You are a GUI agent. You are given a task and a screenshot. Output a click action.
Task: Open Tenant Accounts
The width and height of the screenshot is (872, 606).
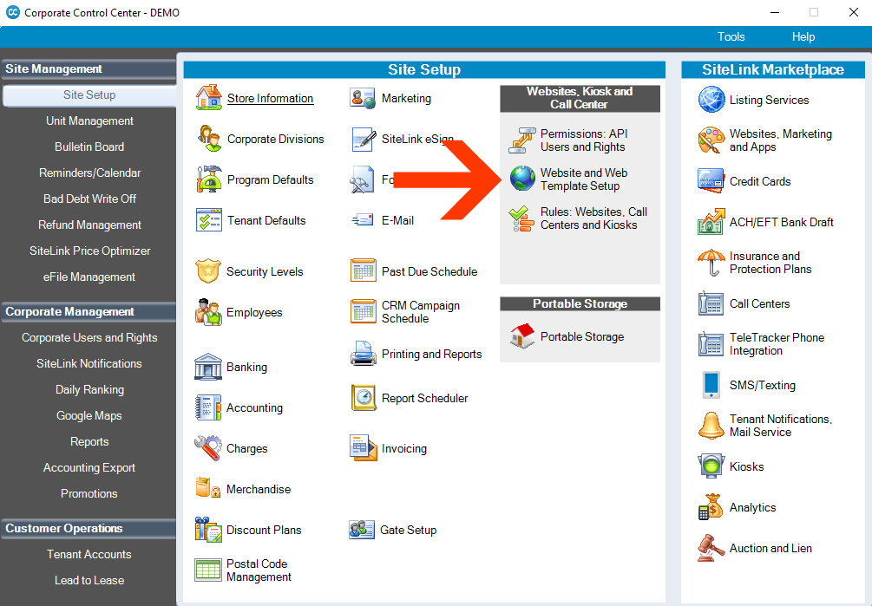pos(89,554)
